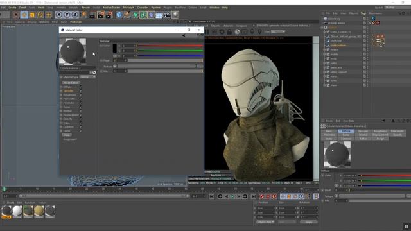Click the coordinate system icon after Z
411x231 pixels.
click(x=83, y=15)
